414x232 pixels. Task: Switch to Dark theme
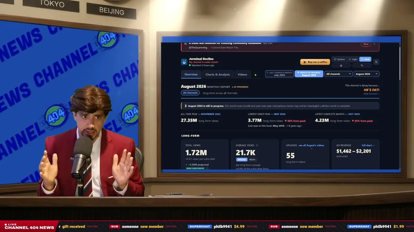(365, 59)
